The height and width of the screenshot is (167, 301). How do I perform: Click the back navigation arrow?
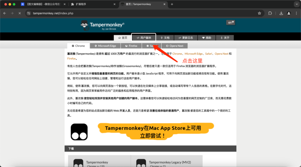5,13
